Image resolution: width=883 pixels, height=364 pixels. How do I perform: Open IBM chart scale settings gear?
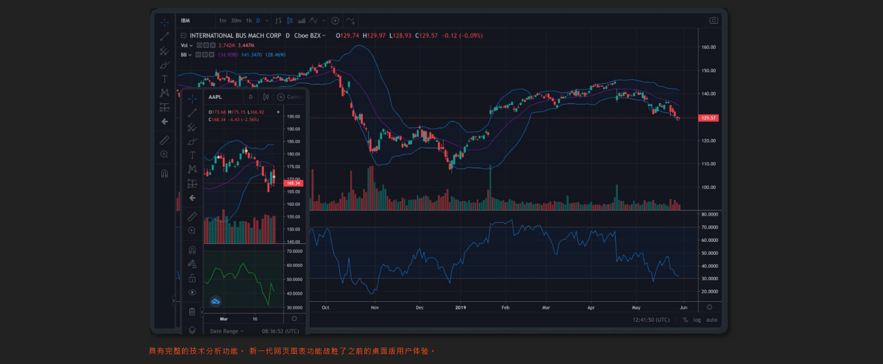coord(709,307)
